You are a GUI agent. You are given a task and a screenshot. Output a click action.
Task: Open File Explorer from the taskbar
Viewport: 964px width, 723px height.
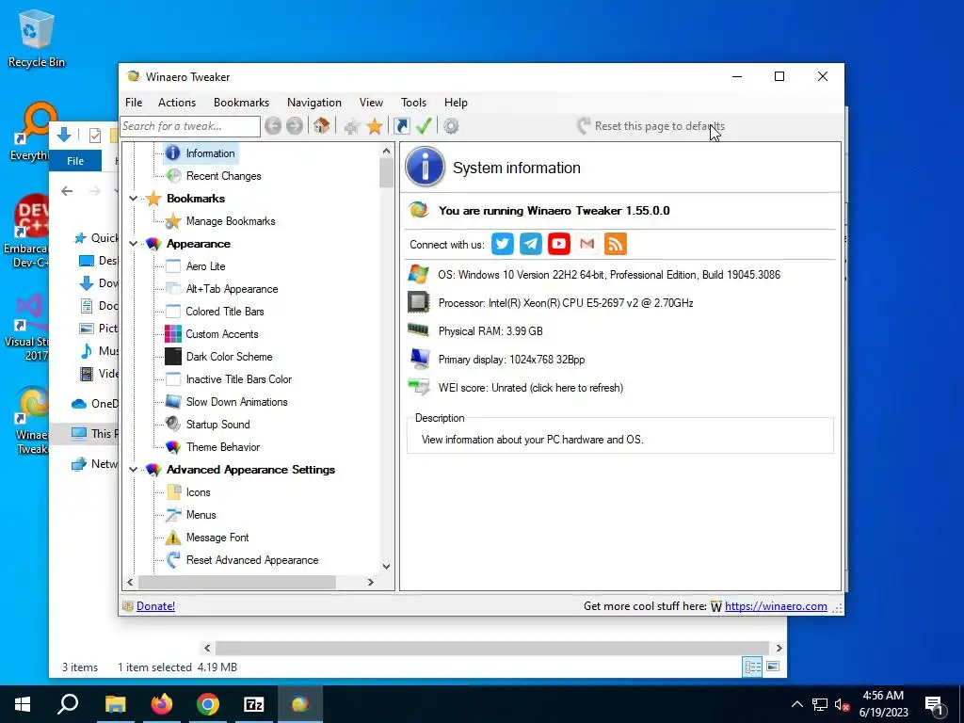click(x=115, y=704)
